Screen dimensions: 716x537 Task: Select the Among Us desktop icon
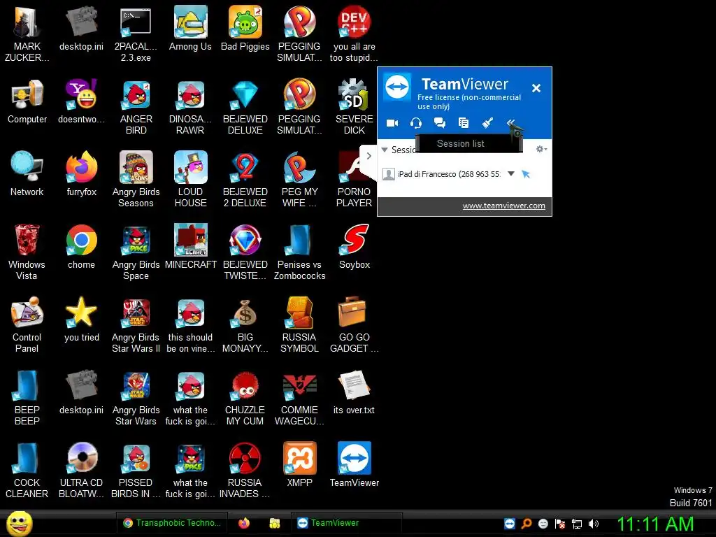pos(190,29)
